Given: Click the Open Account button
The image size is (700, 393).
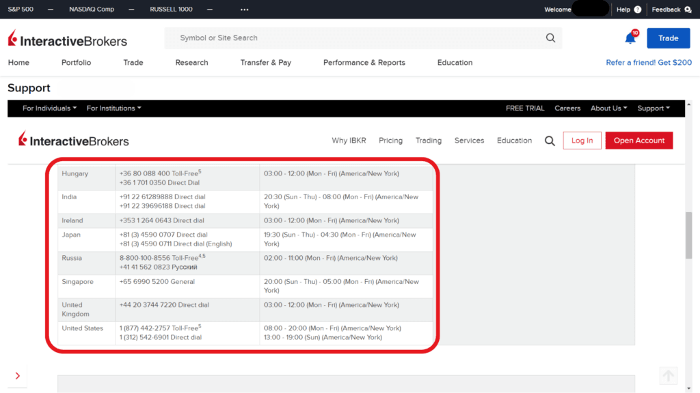Looking at the screenshot, I should point(638,141).
